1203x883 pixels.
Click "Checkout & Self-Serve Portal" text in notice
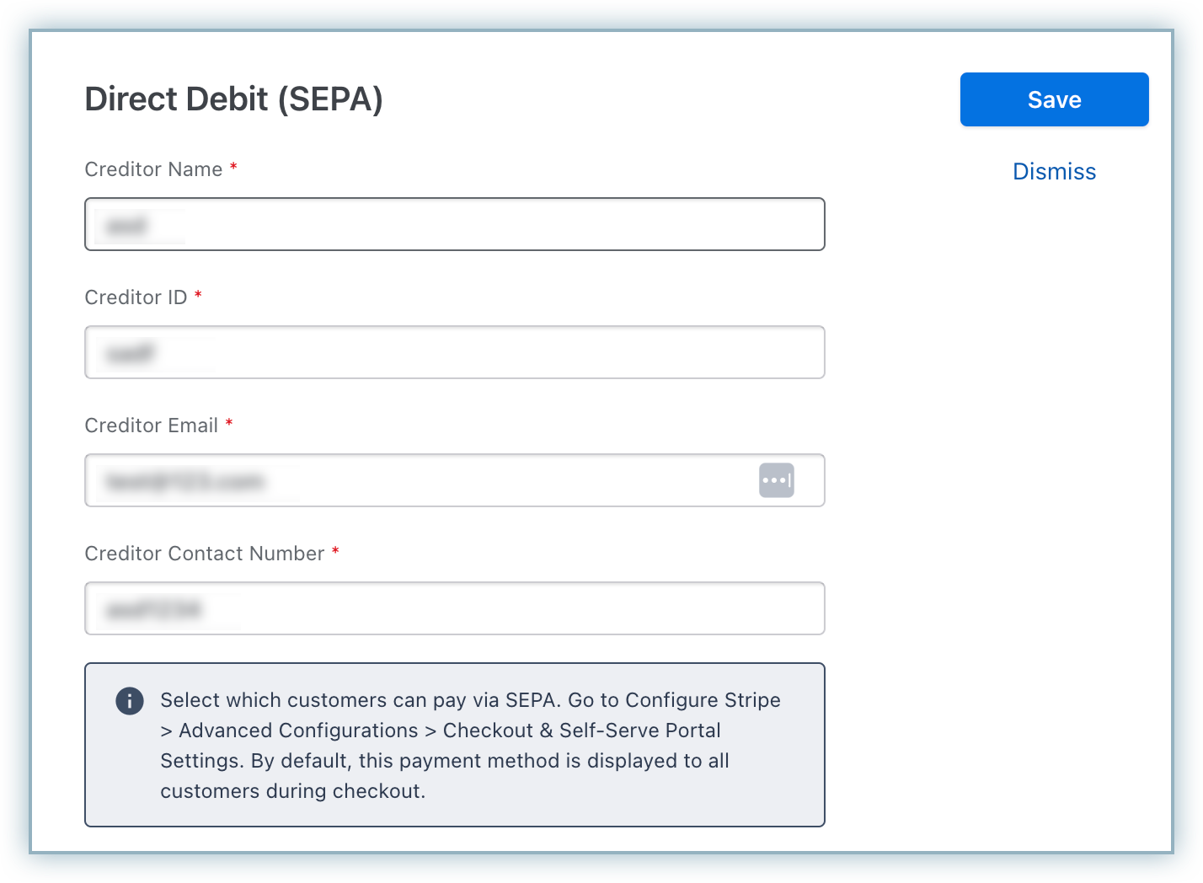click(x=581, y=730)
